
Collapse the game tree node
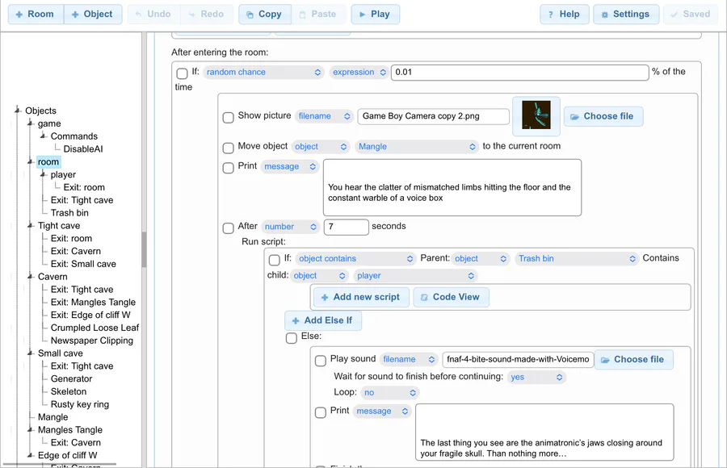(x=30, y=123)
